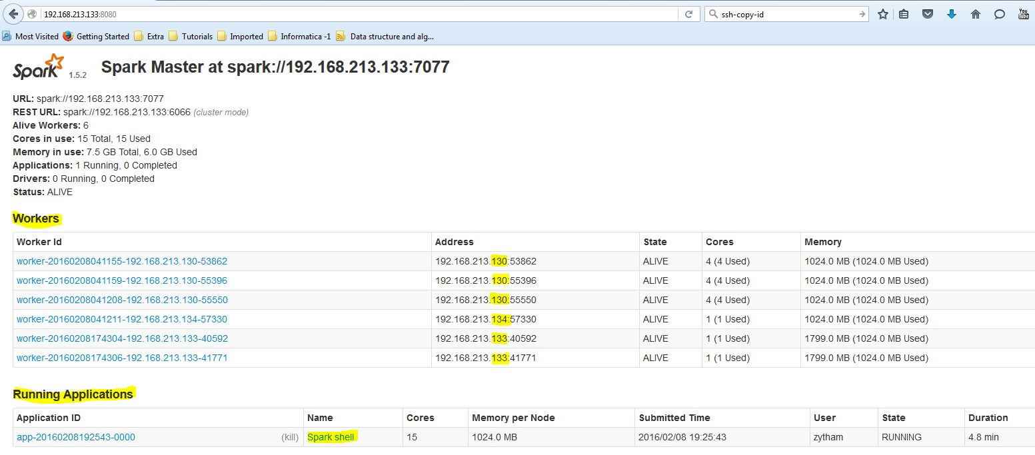The width and height of the screenshot is (1035, 455).
Task: Reload the page with the refresh icon
Action: (689, 13)
